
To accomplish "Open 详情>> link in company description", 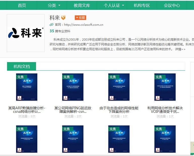I will (x=180, y=49).
